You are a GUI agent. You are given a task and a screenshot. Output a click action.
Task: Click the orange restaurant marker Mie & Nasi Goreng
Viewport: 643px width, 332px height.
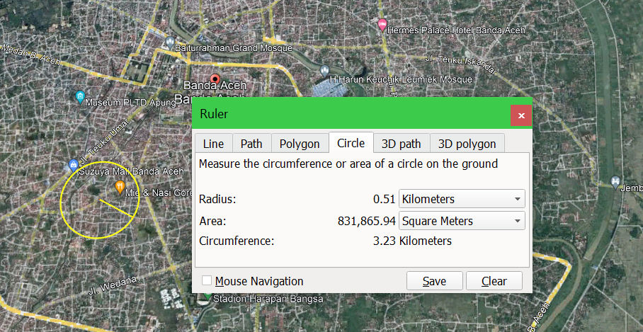click(x=119, y=186)
